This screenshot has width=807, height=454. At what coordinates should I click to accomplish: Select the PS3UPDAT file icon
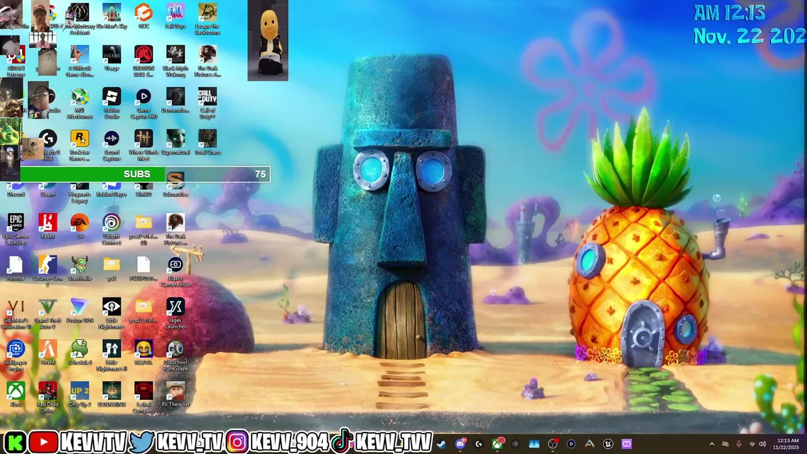144,269
